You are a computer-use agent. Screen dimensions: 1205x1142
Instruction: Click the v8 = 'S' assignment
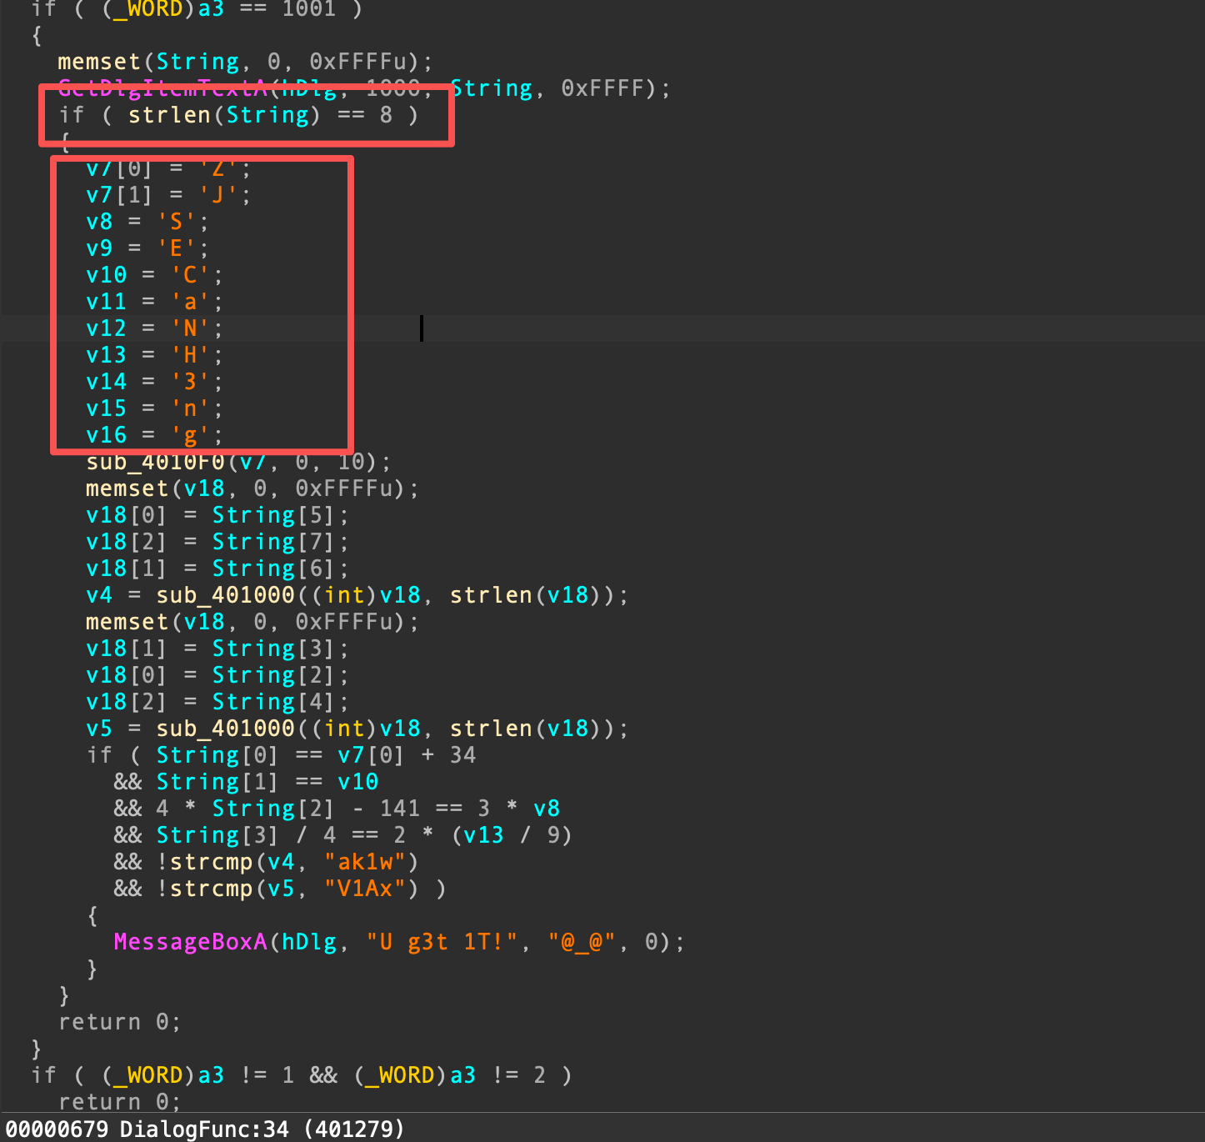pos(147,222)
